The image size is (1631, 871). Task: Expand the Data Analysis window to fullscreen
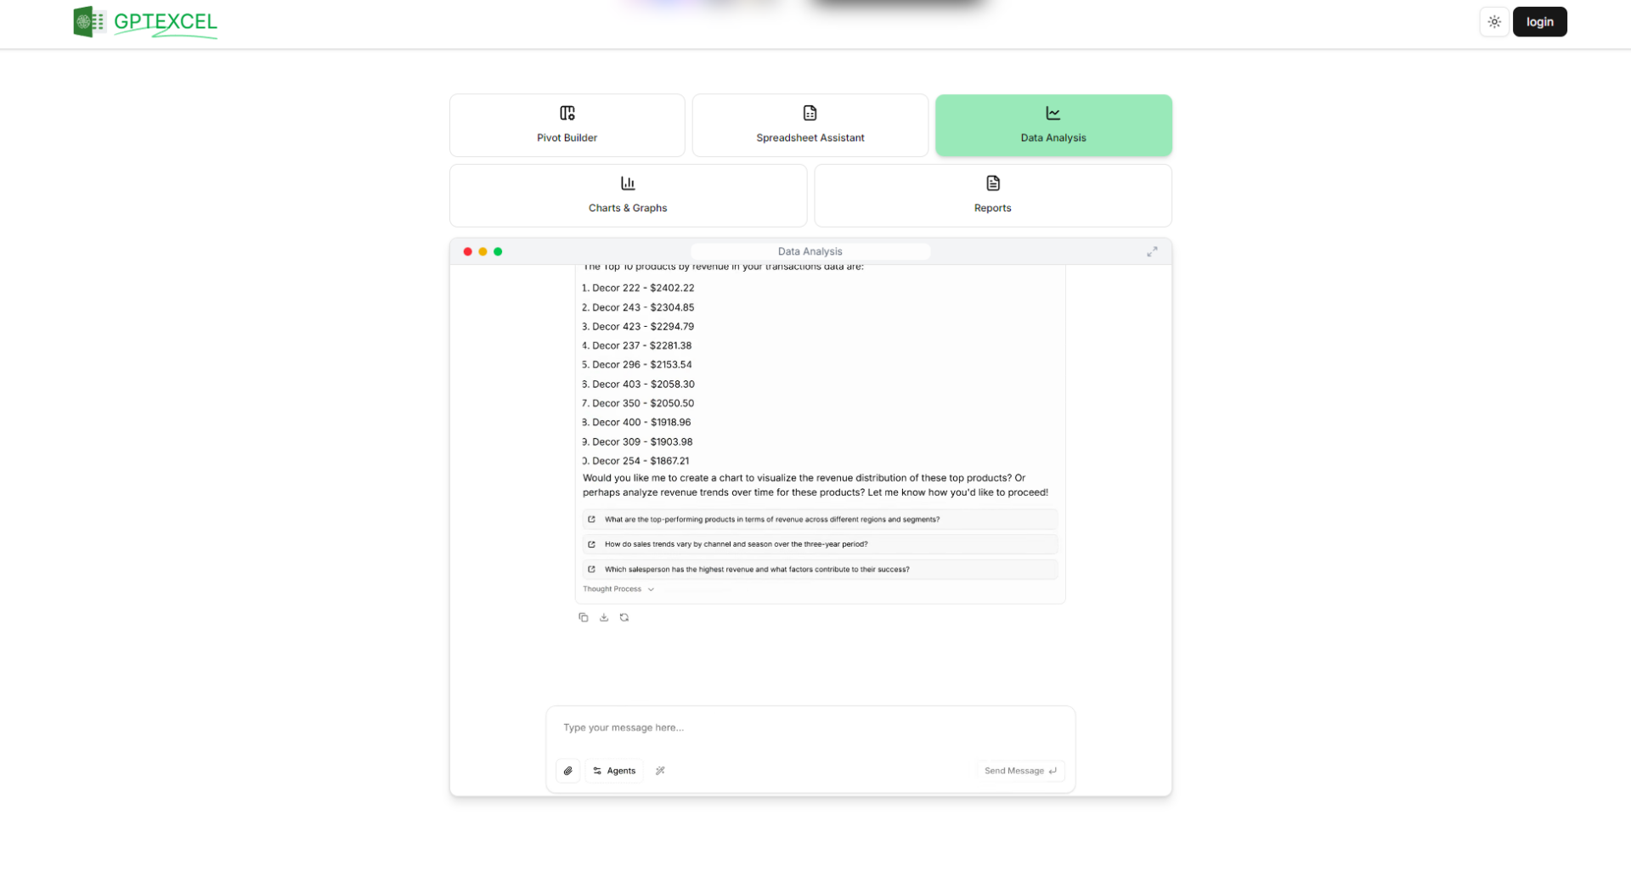[x=1152, y=251]
